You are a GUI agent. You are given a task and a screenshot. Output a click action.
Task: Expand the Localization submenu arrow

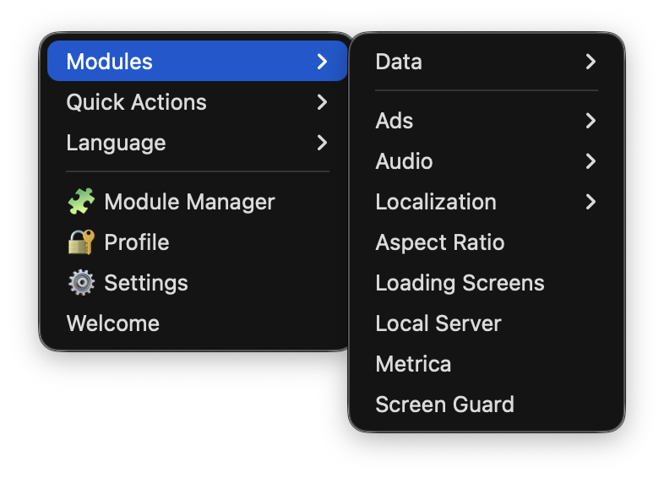[x=591, y=202]
